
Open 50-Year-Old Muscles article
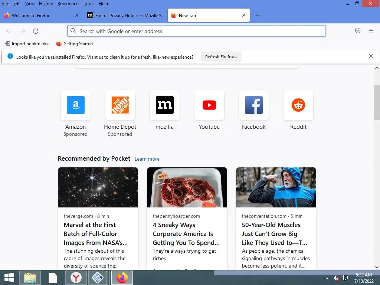[x=274, y=234]
